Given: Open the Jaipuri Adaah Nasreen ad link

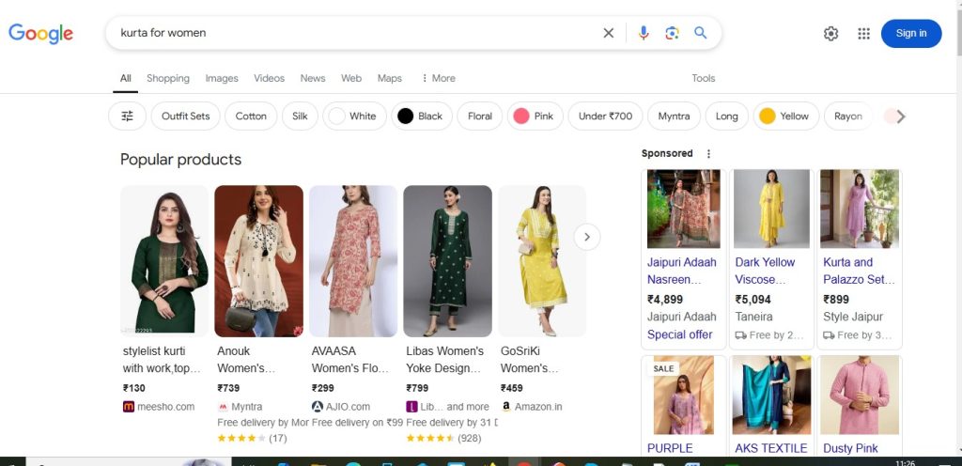Looking at the screenshot, I should point(682,271).
